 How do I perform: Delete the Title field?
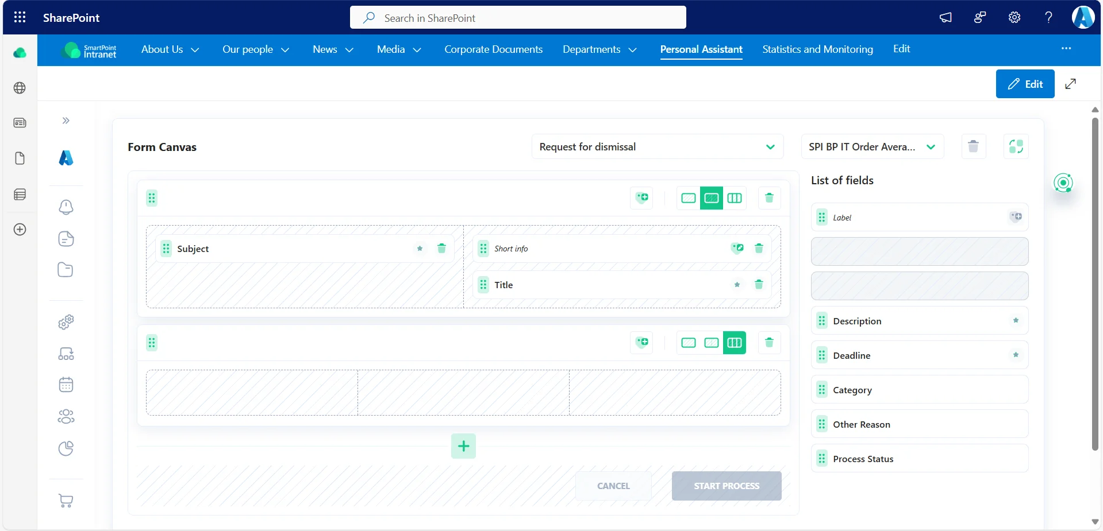click(759, 284)
